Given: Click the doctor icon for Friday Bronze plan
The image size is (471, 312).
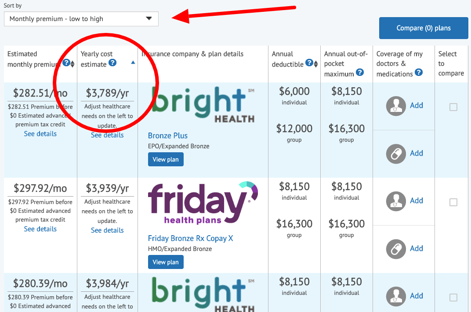Looking at the screenshot, I should pos(395,201).
